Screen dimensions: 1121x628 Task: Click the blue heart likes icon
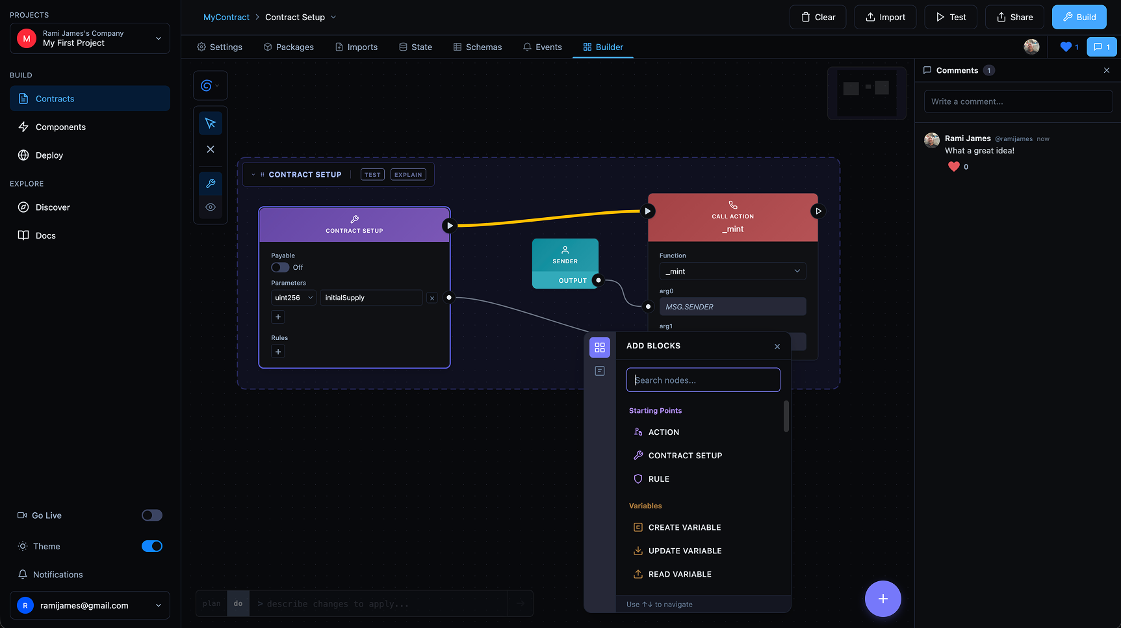tap(1066, 47)
